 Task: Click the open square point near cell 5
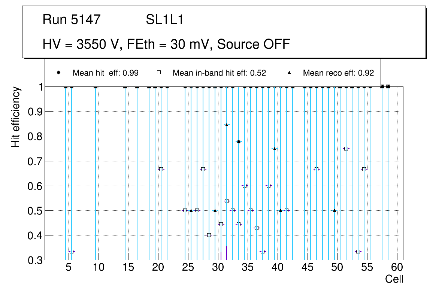pyautogui.click(x=72, y=252)
